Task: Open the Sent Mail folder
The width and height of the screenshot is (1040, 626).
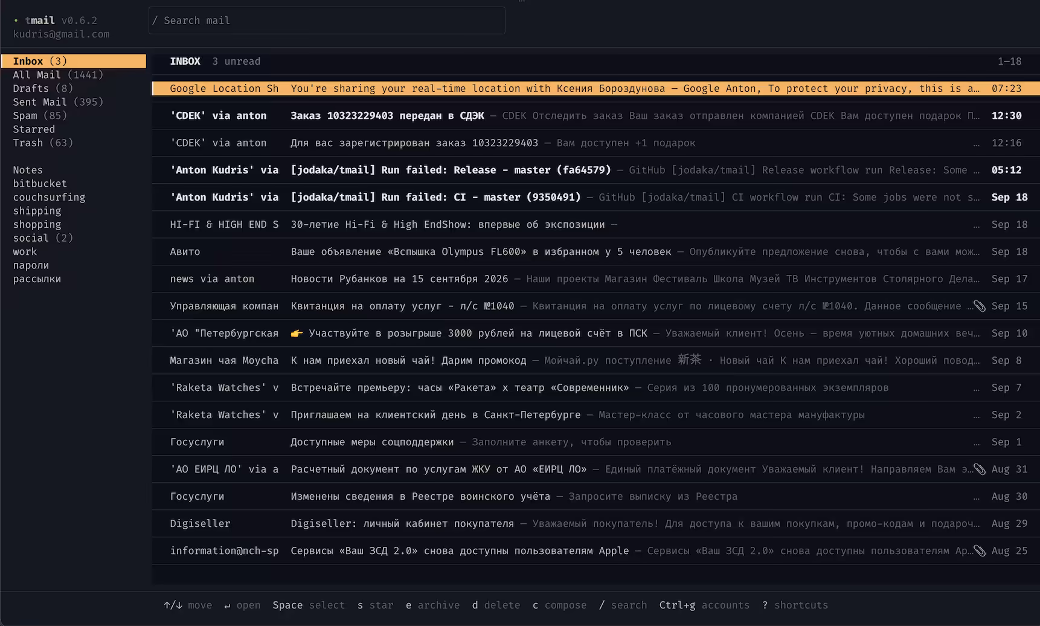Action: (58, 102)
